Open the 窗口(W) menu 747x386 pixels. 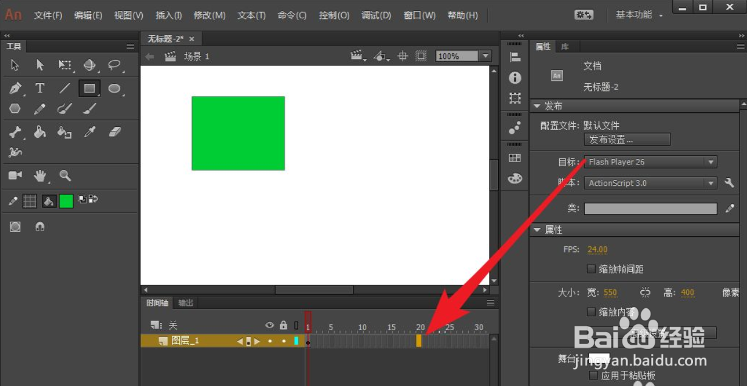(419, 15)
